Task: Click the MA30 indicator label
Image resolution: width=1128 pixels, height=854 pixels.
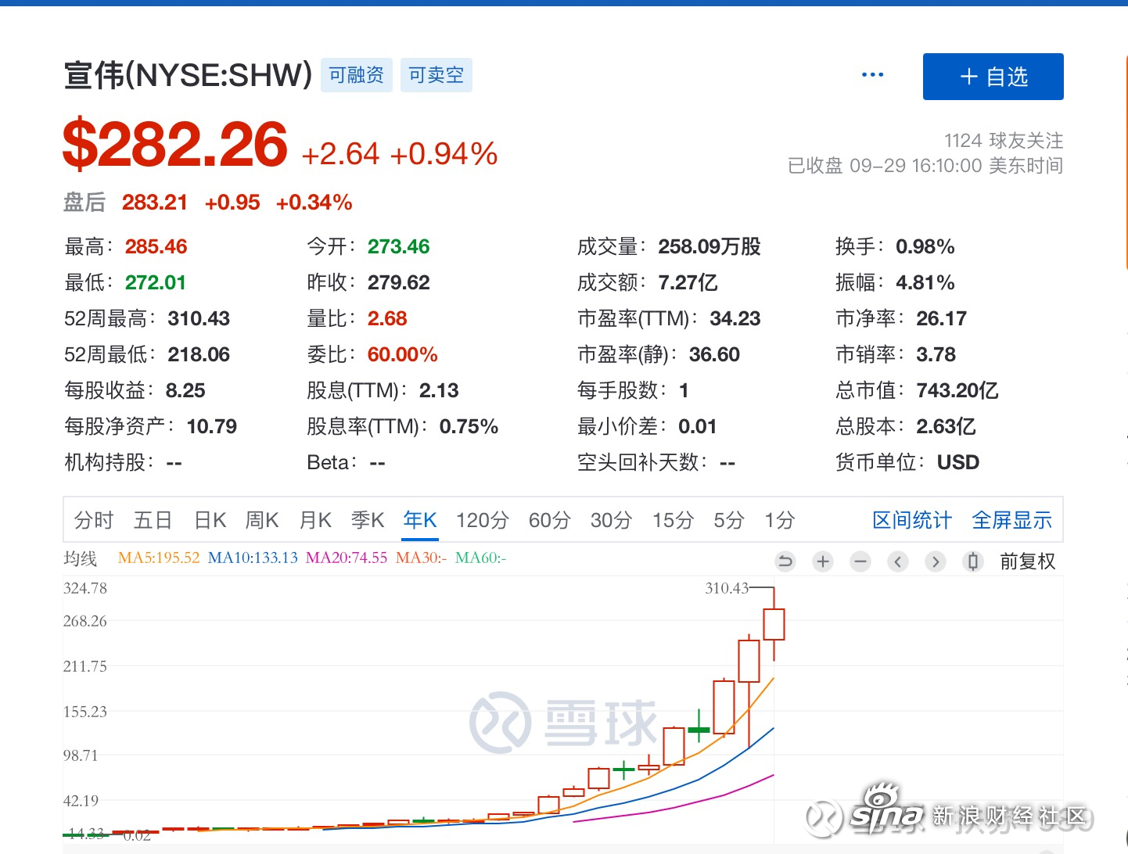Action: click(421, 558)
